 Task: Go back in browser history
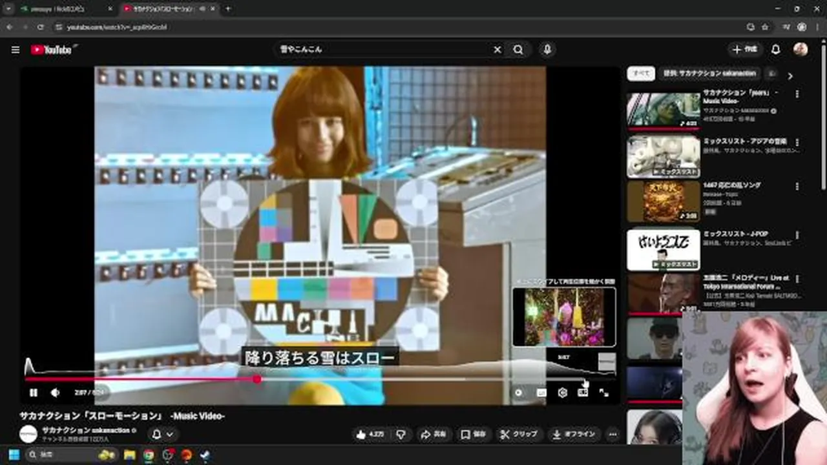pyautogui.click(x=9, y=27)
